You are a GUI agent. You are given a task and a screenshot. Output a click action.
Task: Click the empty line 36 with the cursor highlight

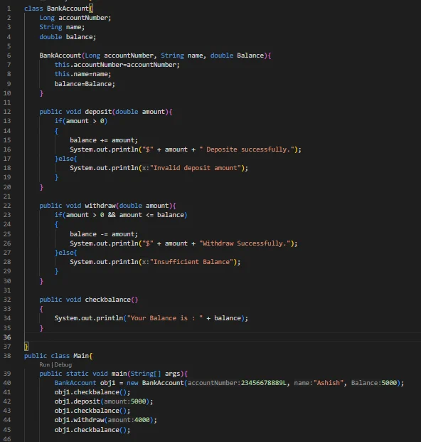tap(223, 337)
